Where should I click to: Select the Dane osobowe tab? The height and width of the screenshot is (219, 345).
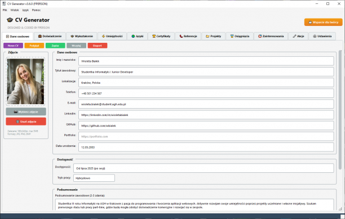(17, 37)
